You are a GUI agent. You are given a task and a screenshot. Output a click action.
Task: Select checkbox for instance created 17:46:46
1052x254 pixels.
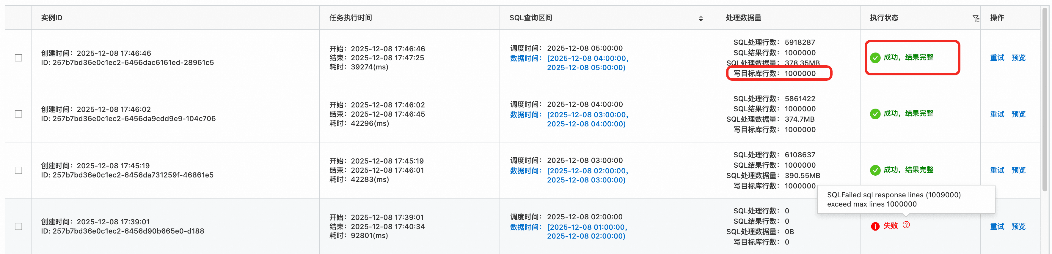click(x=18, y=58)
